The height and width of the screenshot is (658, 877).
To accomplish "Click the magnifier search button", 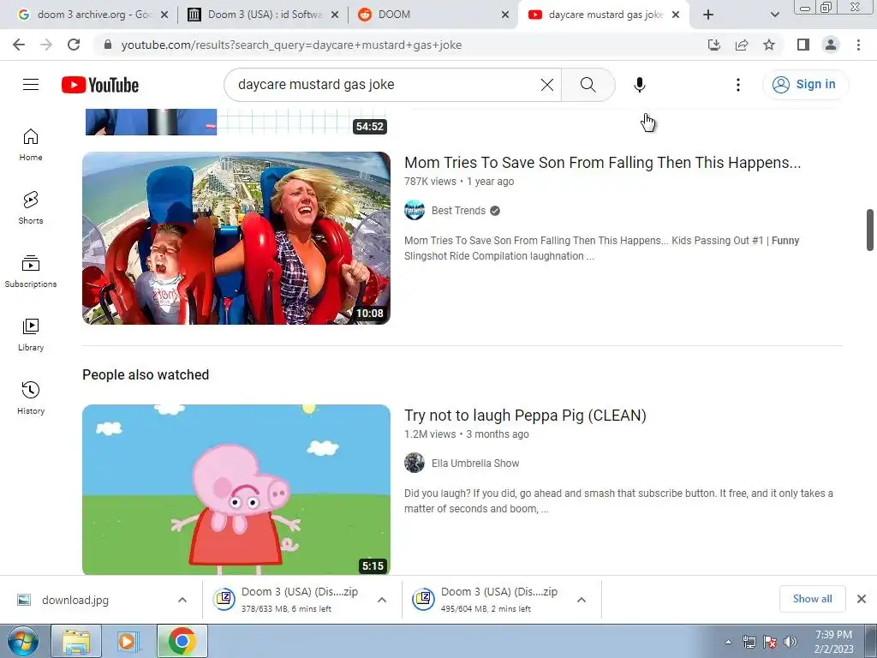I will tap(588, 85).
